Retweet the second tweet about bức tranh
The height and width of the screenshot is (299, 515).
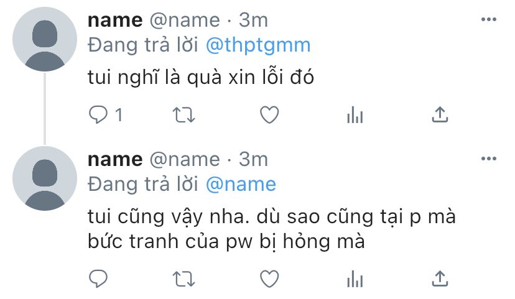point(184,279)
